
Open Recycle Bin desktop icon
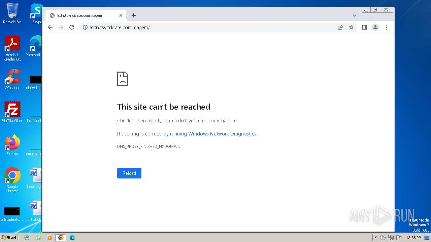click(x=12, y=13)
